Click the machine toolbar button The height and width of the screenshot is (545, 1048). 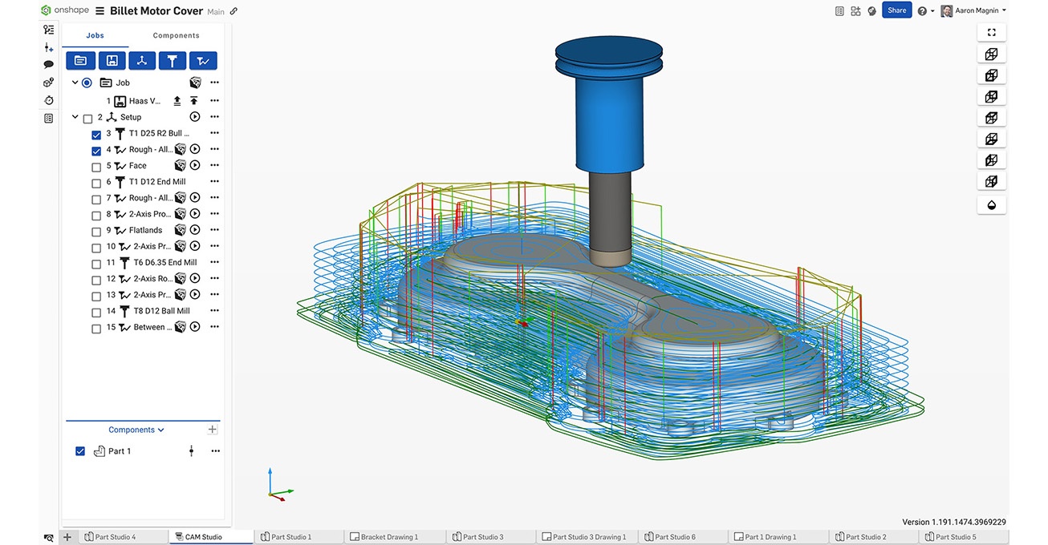tap(112, 60)
